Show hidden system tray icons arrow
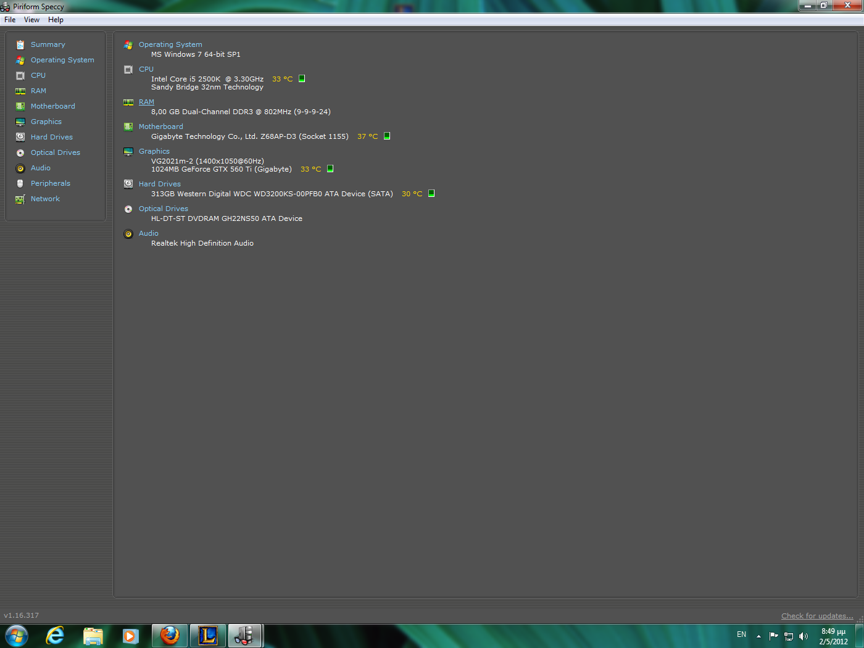Viewport: 864px width, 648px height. point(758,636)
